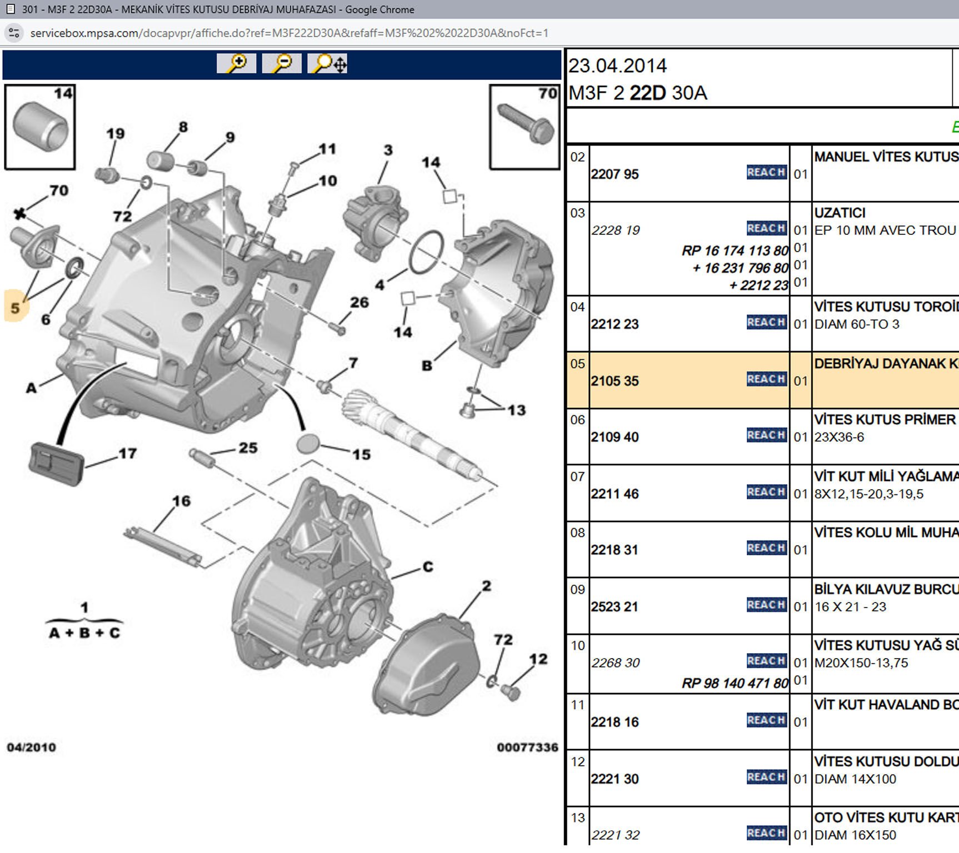
Task: Click the zoom out magnifier icon
Action: pos(282,63)
